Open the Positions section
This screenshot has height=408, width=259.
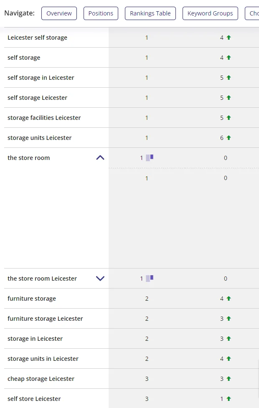(x=101, y=13)
